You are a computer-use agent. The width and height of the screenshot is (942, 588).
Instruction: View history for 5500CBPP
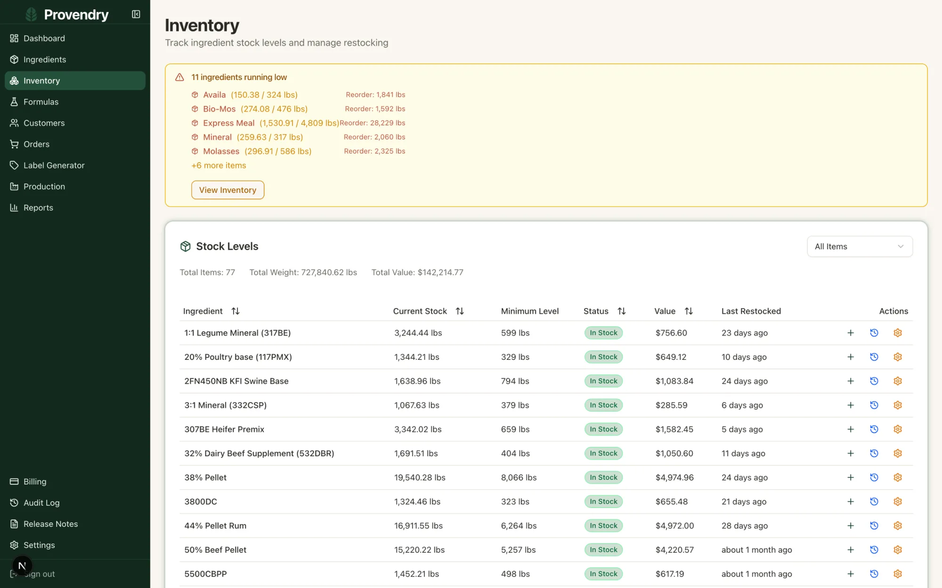(x=874, y=574)
